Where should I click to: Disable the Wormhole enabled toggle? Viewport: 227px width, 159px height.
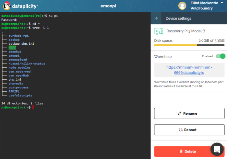(x=221, y=56)
